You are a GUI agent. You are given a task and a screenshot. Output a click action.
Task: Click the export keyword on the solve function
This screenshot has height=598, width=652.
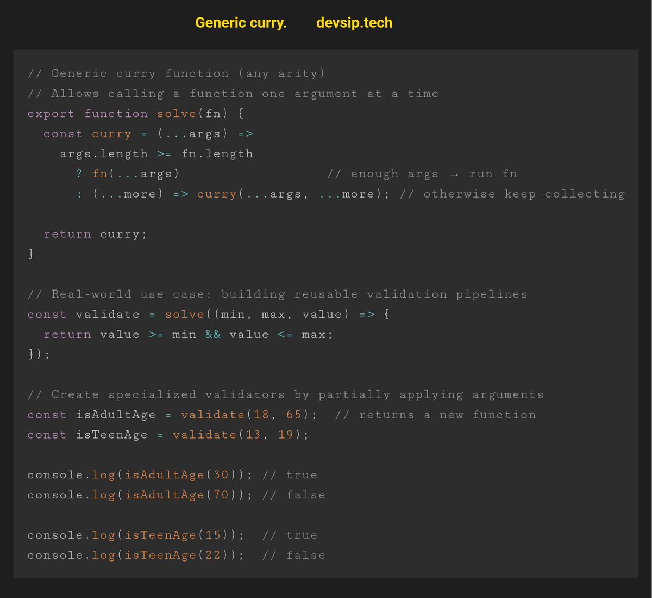51,114
